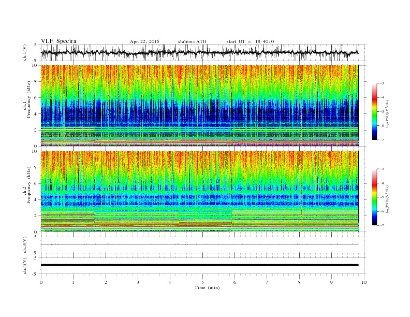Image resolution: width=410 pixels, height=317 pixels.
Task: Click time axis tick label "8"
Action: point(299,282)
